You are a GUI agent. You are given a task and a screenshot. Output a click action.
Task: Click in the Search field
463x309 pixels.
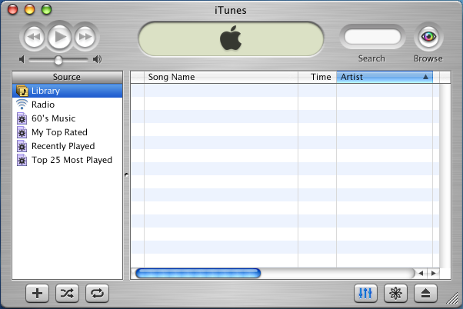[x=372, y=36]
